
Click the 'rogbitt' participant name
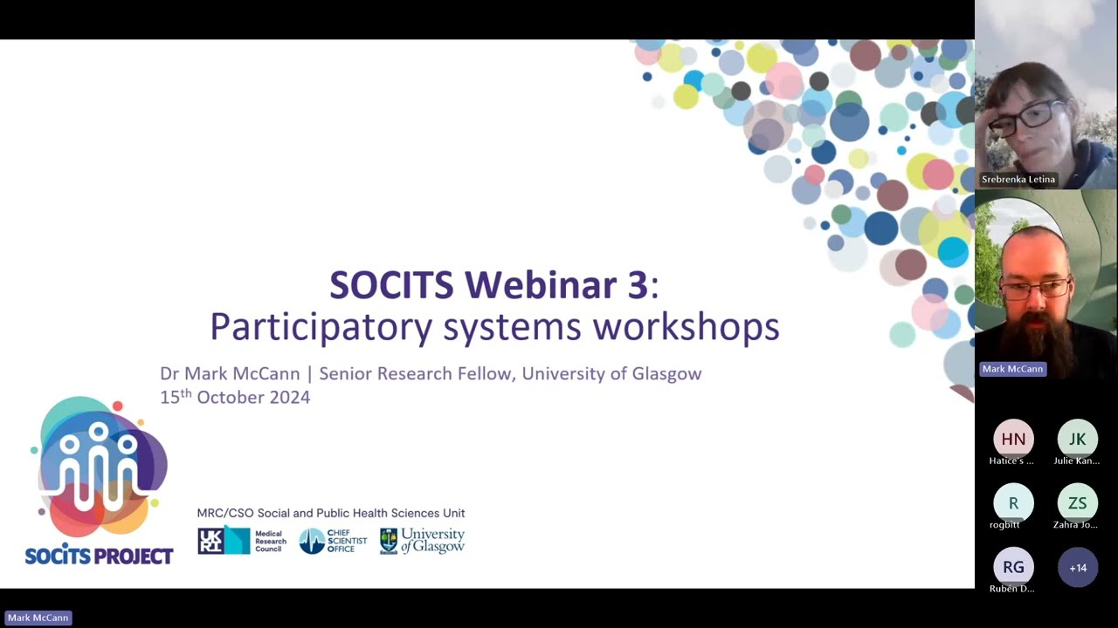[x=1004, y=525]
